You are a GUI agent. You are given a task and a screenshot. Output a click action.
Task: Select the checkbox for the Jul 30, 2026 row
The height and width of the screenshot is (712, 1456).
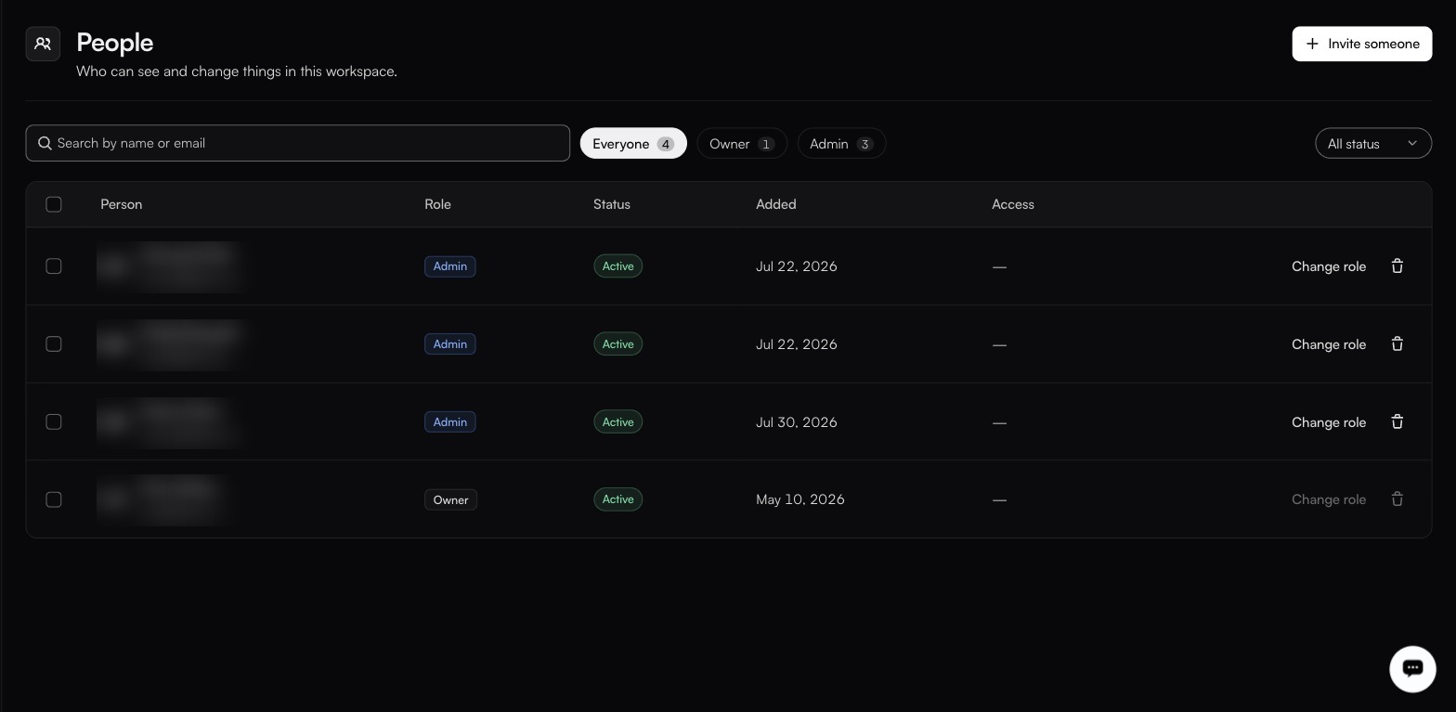click(54, 421)
